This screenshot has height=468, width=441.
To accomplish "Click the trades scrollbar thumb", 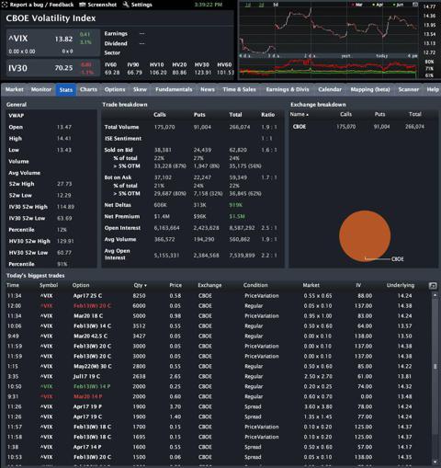I will [435, 366].
